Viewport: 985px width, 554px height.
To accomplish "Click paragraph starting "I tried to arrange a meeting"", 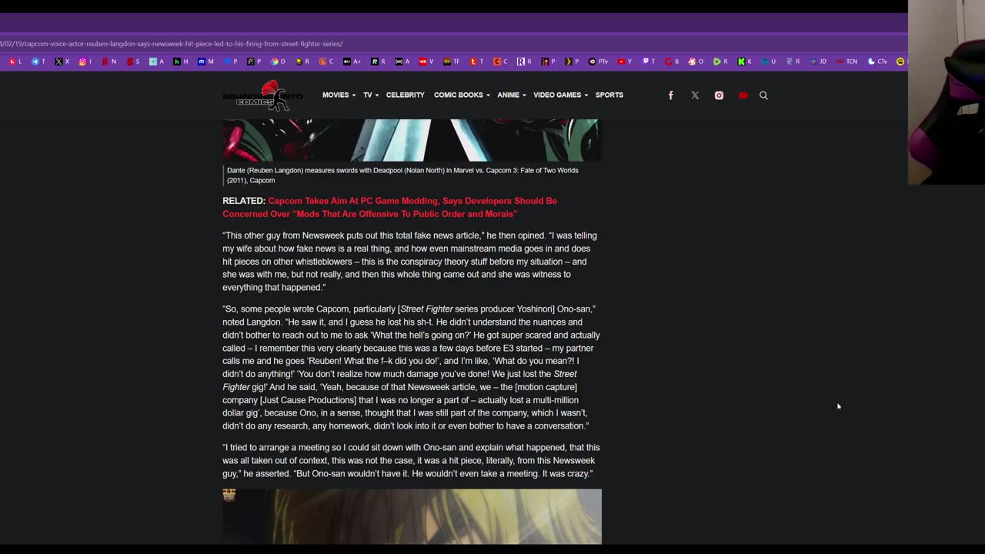I will [411, 460].
